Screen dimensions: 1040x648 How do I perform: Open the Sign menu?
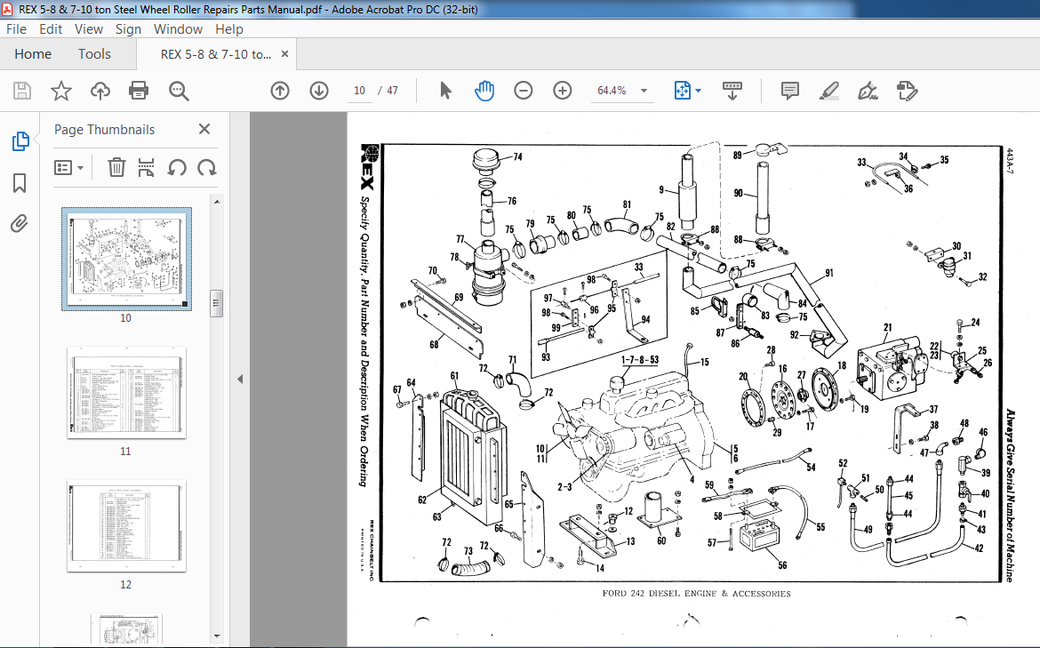[x=128, y=29]
